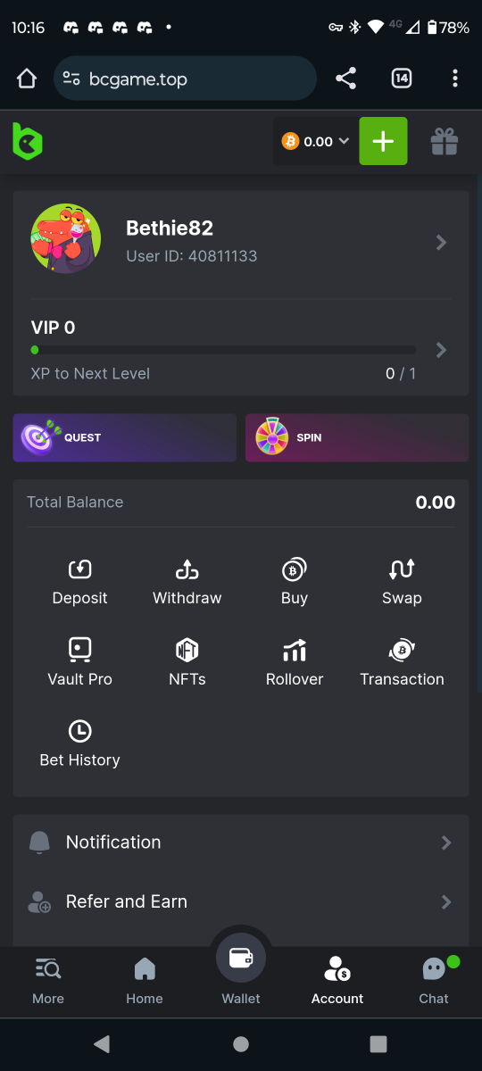
Task: Open the Swap icon
Action: tap(402, 569)
